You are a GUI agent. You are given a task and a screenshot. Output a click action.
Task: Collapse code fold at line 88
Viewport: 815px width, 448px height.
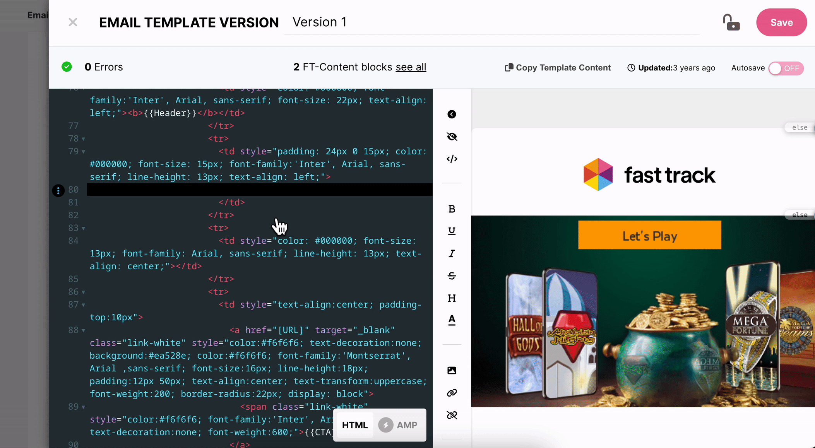(83, 330)
